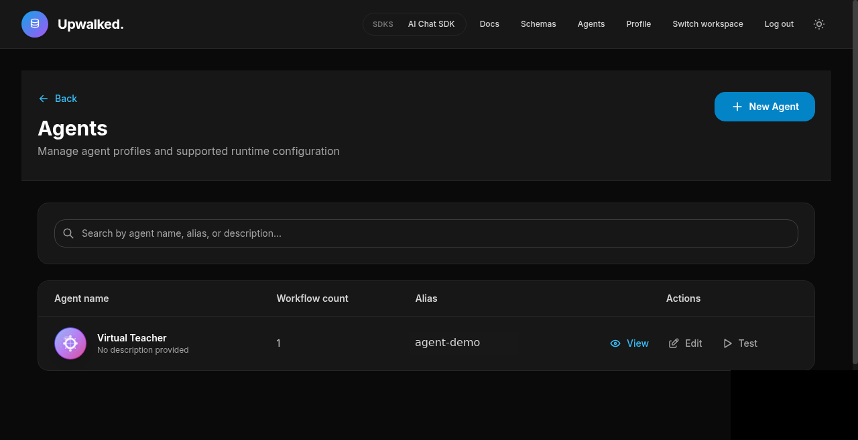Viewport: 858px width, 440px height.
Task: Edit the Virtual Teacher agent
Action: 686,343
